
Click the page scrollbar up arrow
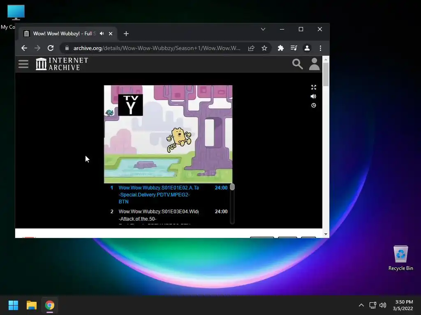click(326, 59)
